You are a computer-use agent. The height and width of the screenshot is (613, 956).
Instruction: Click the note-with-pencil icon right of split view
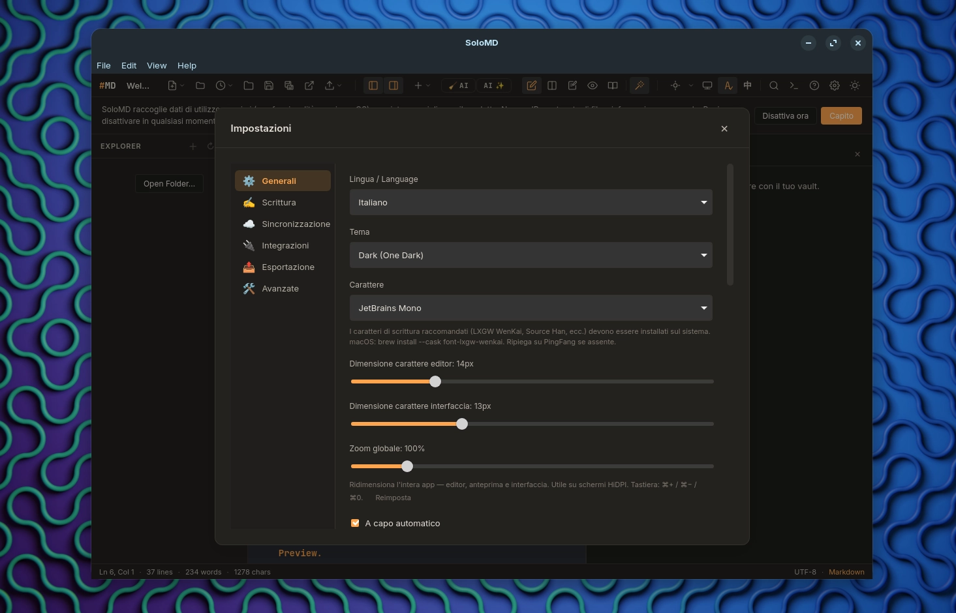(572, 85)
